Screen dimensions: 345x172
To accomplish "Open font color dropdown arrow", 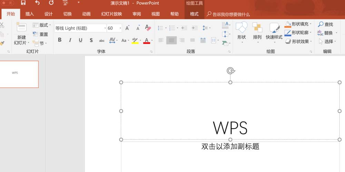I will (x=152, y=40).
